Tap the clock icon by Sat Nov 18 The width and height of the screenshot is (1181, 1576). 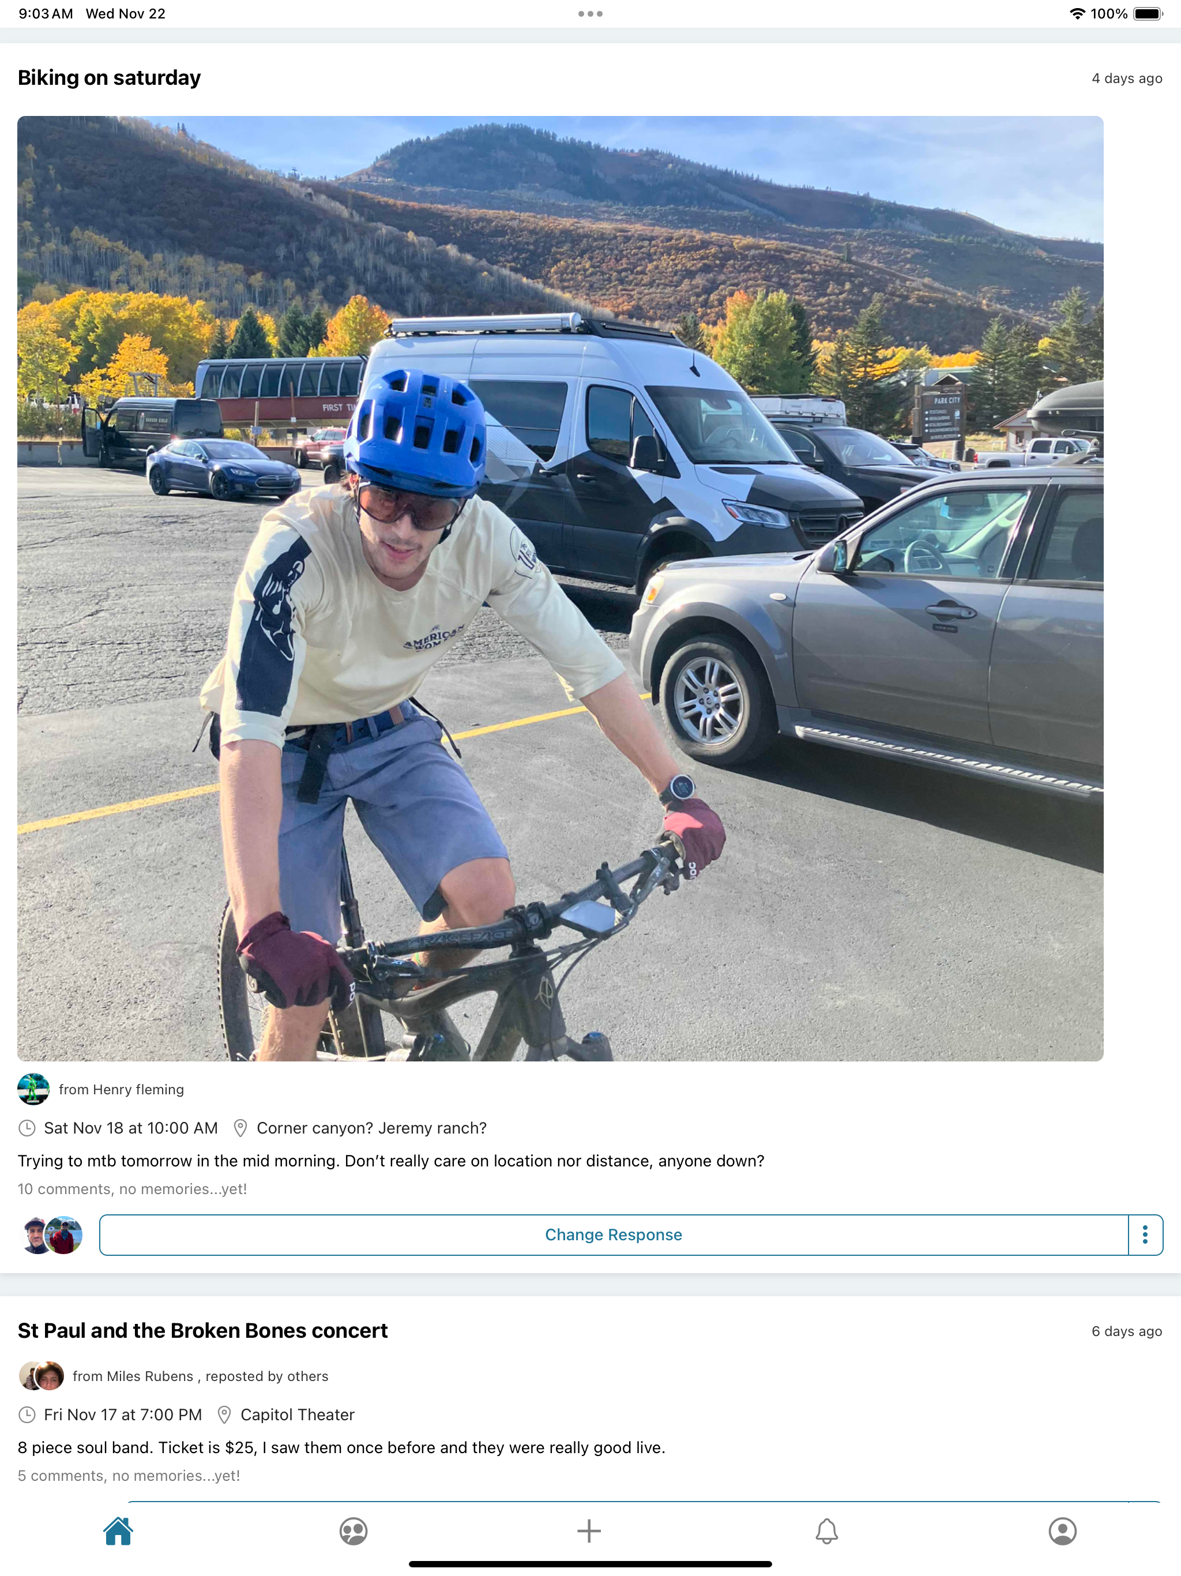pos(27,1128)
